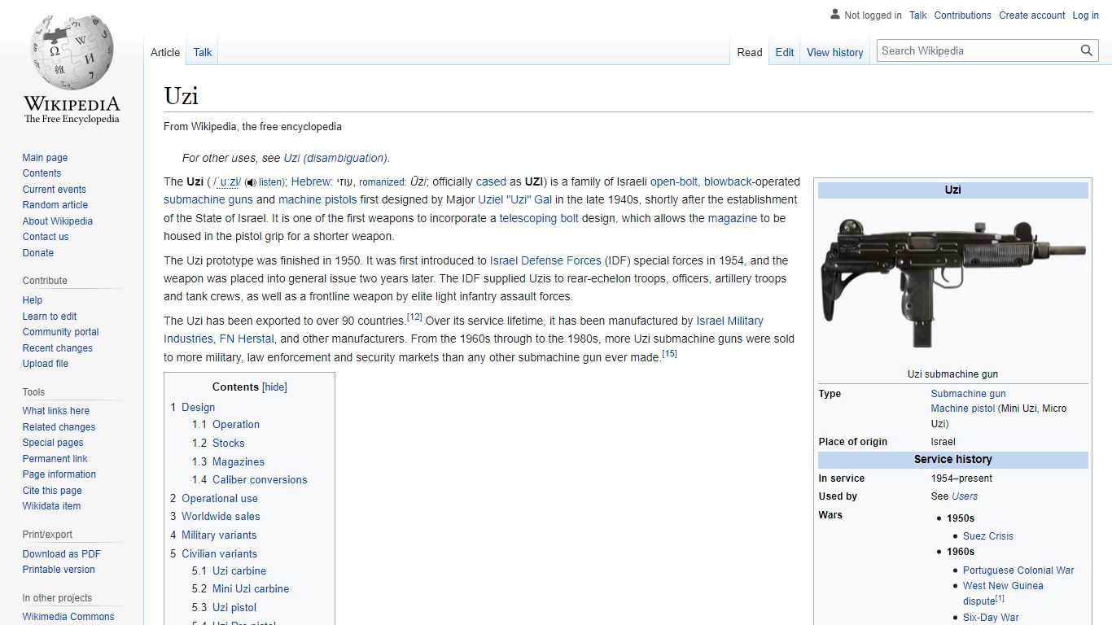Viewport: 1112px width, 625px height.
Task: Open Submachine gun infobox link
Action: 969,394
